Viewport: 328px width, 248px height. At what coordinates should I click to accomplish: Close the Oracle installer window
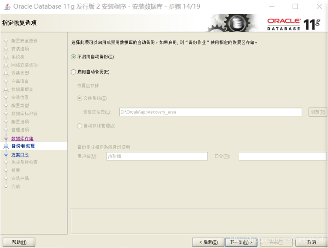(x=319, y=7)
